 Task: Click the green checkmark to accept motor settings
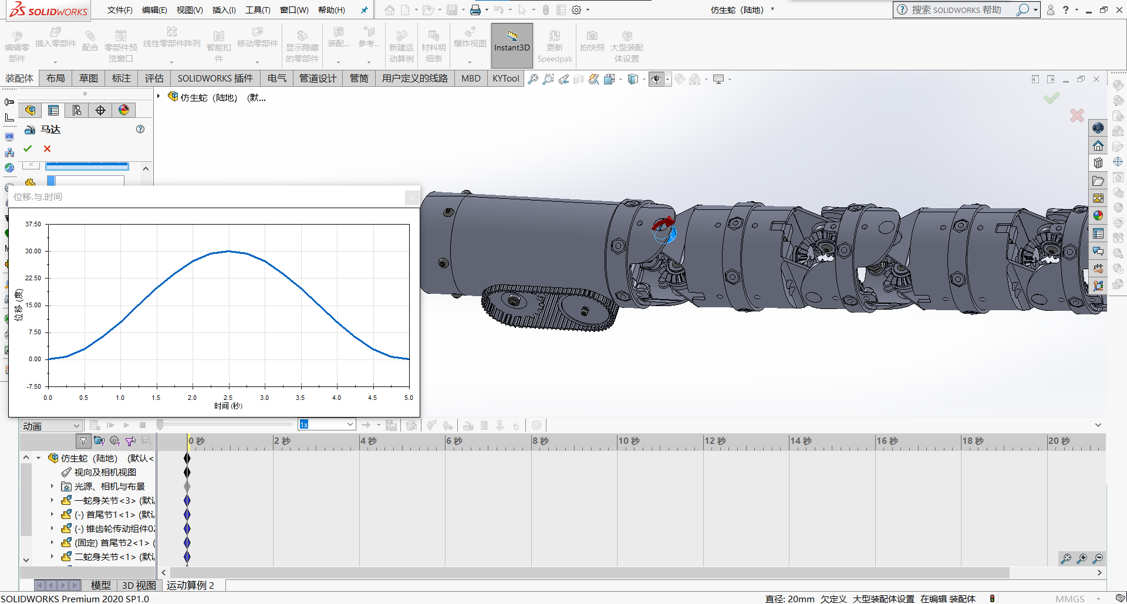click(28, 148)
